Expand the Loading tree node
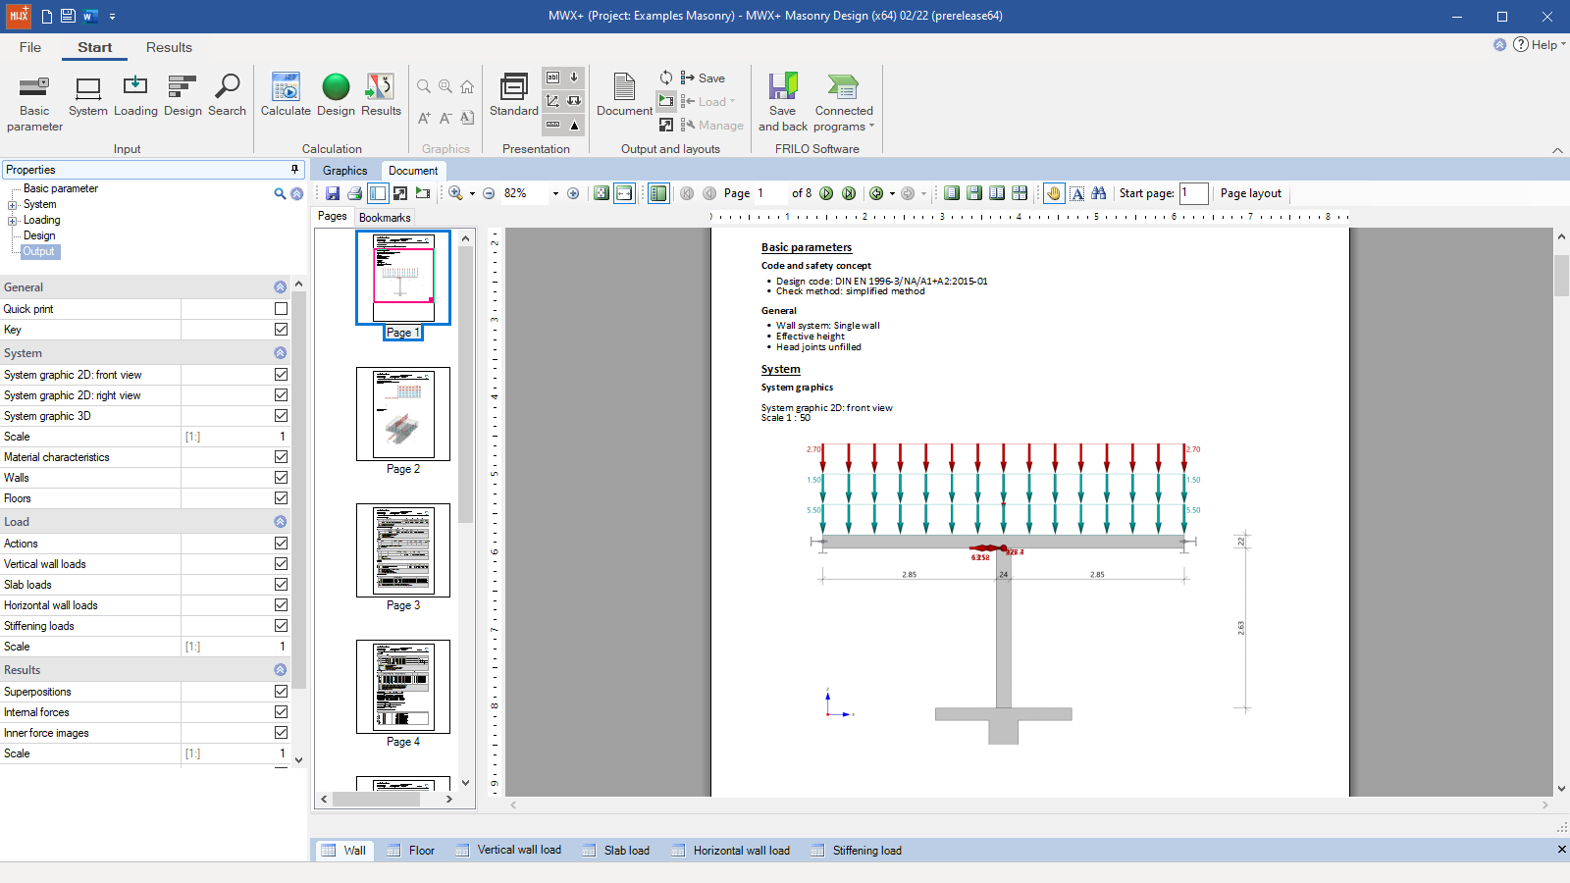The image size is (1570, 883). coord(13,221)
